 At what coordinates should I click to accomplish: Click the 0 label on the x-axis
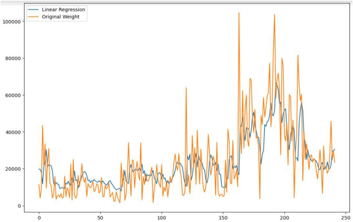click(x=39, y=218)
